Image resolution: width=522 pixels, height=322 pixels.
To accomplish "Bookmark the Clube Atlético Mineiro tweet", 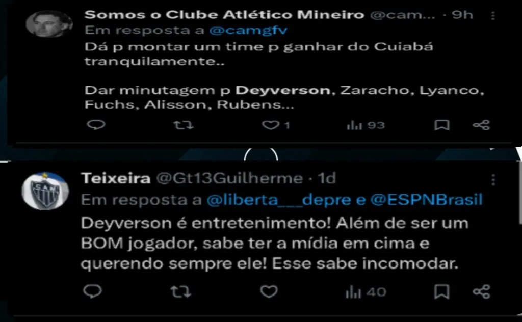I will 442,125.
